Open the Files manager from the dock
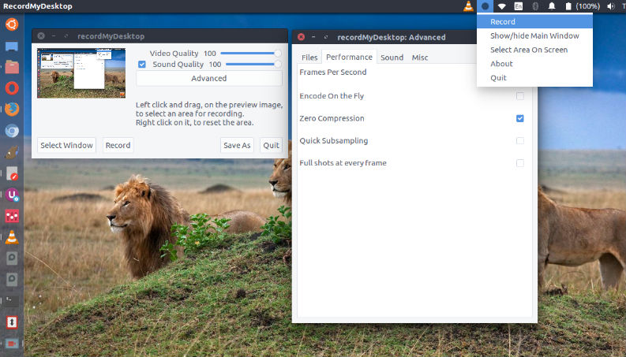Viewport: 626px width, 357px height. pyautogui.click(x=12, y=67)
